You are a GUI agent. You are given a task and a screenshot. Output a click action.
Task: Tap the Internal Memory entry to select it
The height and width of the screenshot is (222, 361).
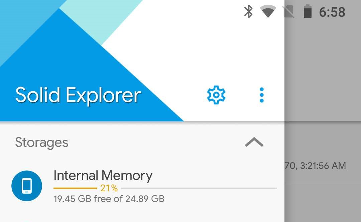(x=103, y=175)
